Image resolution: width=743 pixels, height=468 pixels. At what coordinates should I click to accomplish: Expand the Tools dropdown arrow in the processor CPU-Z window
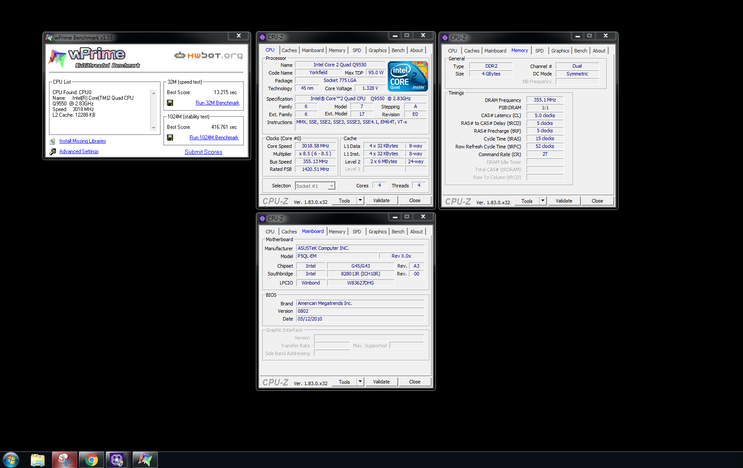360,200
